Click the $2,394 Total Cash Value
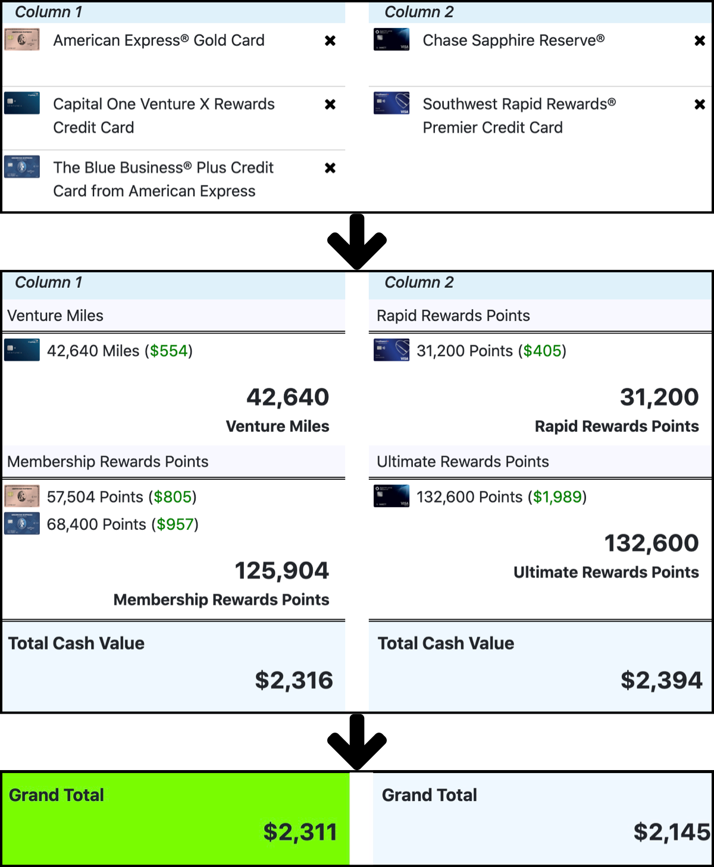The image size is (714, 867). pyautogui.click(x=662, y=680)
